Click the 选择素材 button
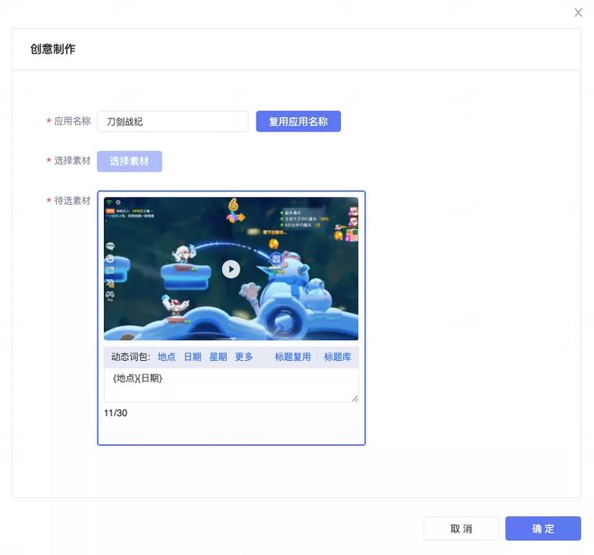The image size is (594, 555). [x=130, y=161]
